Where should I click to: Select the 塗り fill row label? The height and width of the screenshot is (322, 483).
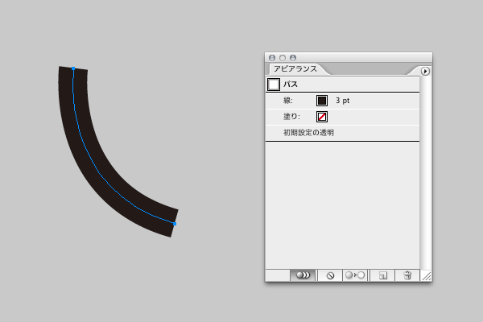coord(291,117)
